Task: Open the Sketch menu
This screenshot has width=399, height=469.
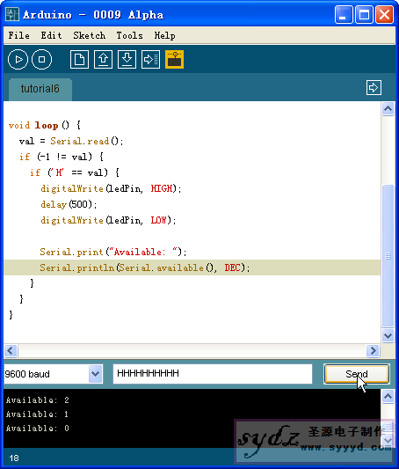Action: pyautogui.click(x=89, y=35)
